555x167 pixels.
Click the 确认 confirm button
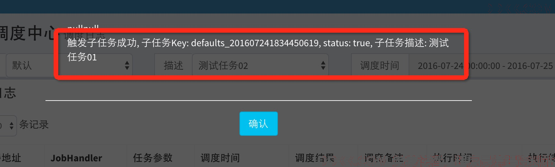[258, 124]
